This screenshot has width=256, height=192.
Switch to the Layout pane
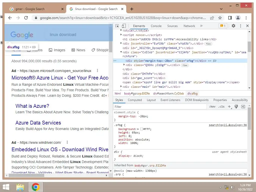click(151, 100)
